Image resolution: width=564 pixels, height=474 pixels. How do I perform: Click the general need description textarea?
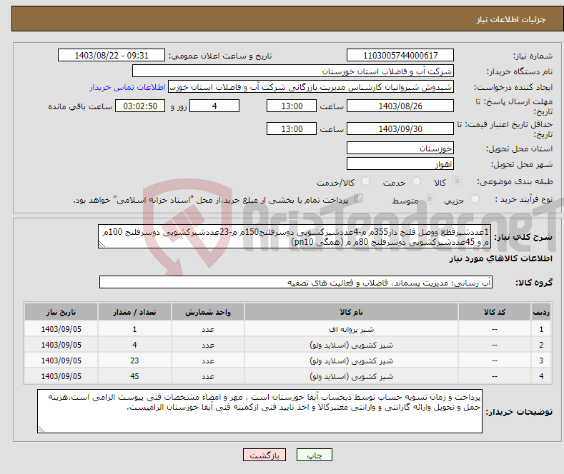(x=295, y=236)
